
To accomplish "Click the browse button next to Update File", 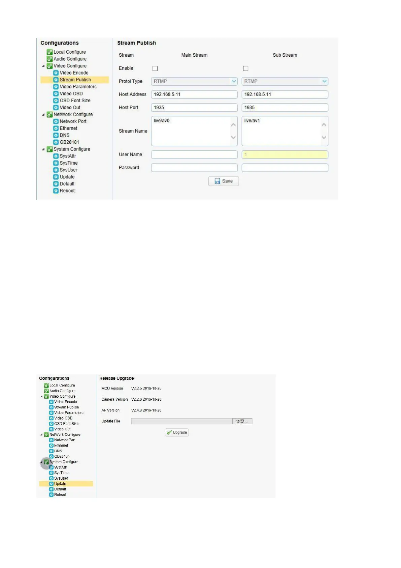I will click(242, 421).
